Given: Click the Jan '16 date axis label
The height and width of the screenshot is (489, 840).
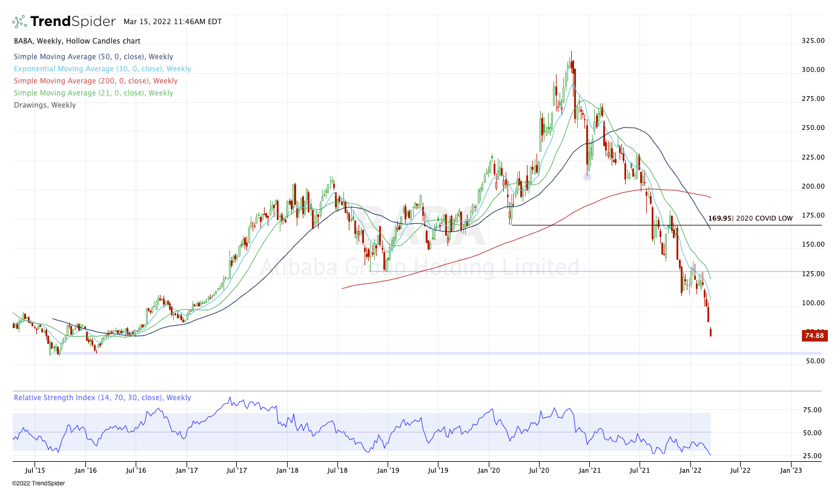Looking at the screenshot, I should 85,469.
